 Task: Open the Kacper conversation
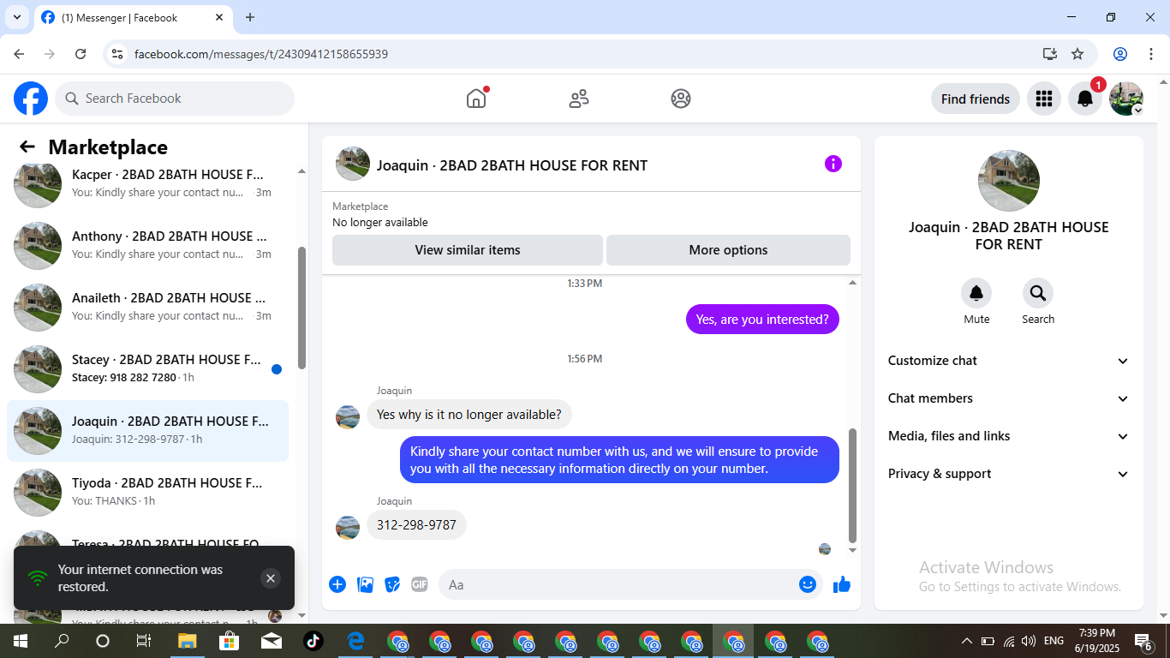pos(147,182)
